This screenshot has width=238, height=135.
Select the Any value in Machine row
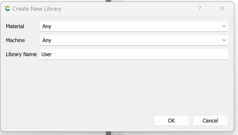pos(47,40)
